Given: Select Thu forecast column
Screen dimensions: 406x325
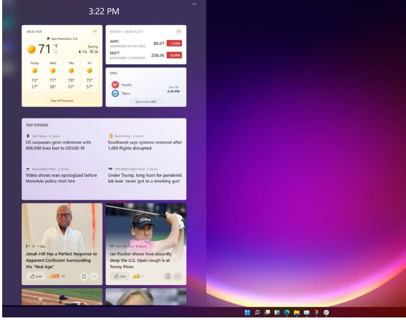Looking at the screenshot, I should coord(71,75).
